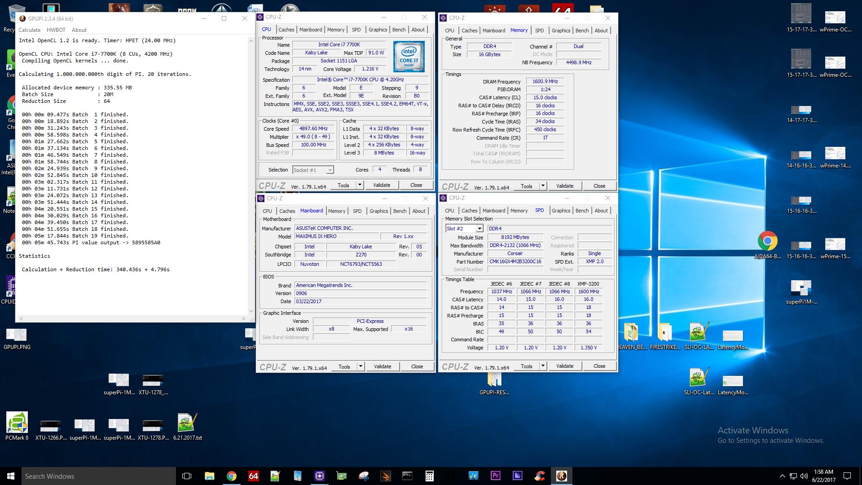Switch to Graphics tab in CPU-Z Mainboard window
Viewport: 862px width, 485px height.
coord(378,211)
